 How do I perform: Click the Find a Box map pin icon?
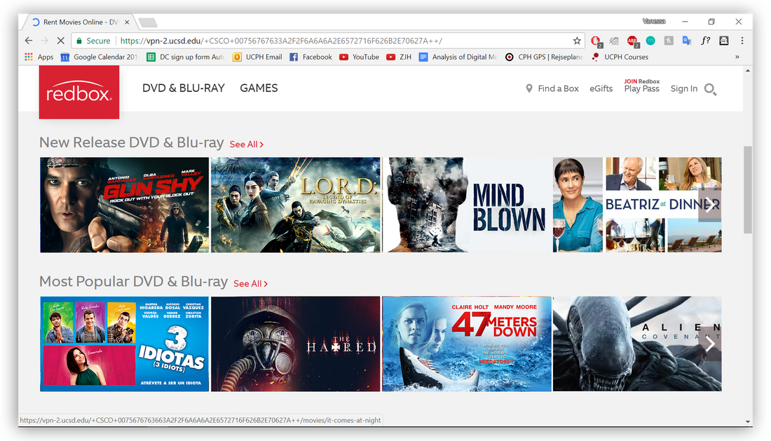point(529,88)
